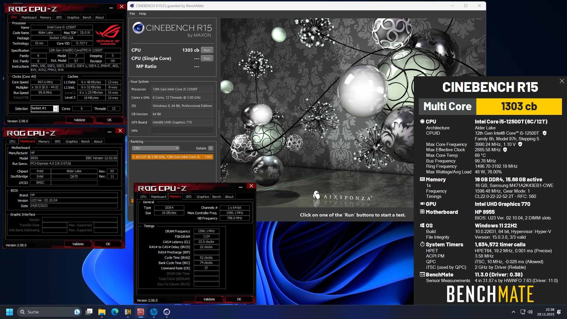567x319 pixels.
Task: Open network status from the system tray
Action: point(523,312)
